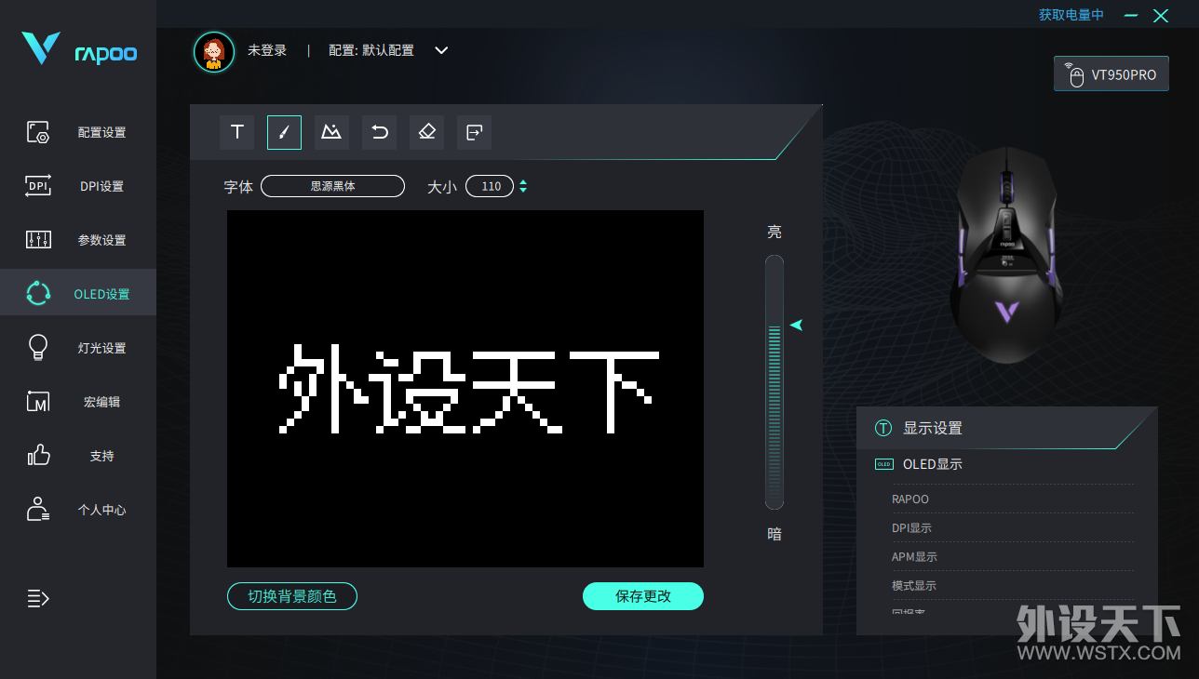This screenshot has height=679, width=1199.
Task: Click the brightness slider track
Action: coord(775,382)
